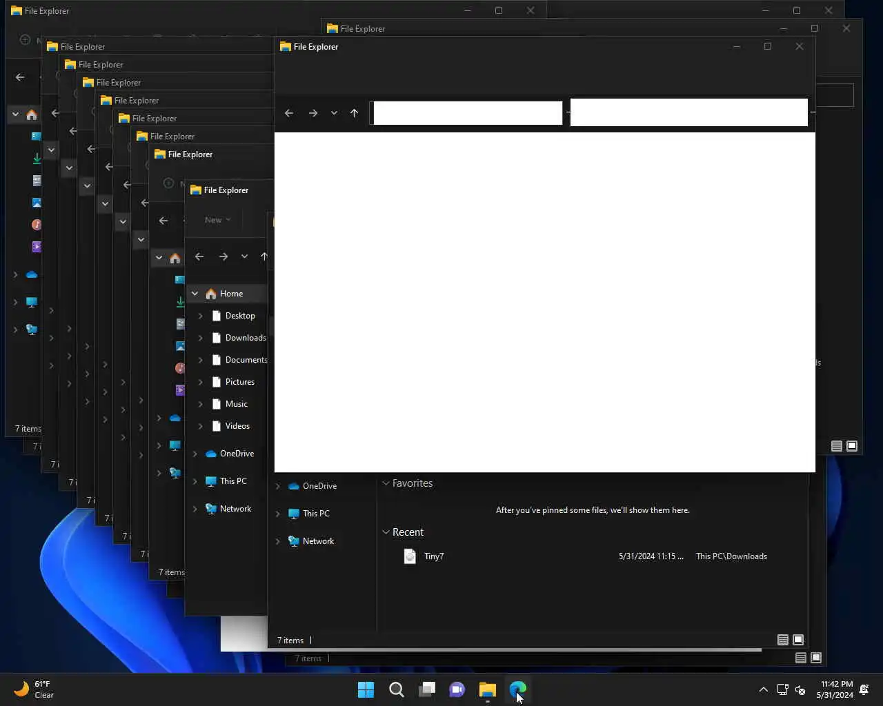883x706 pixels.
Task: Expand Network in the Home-tree window
Action: [195, 509]
